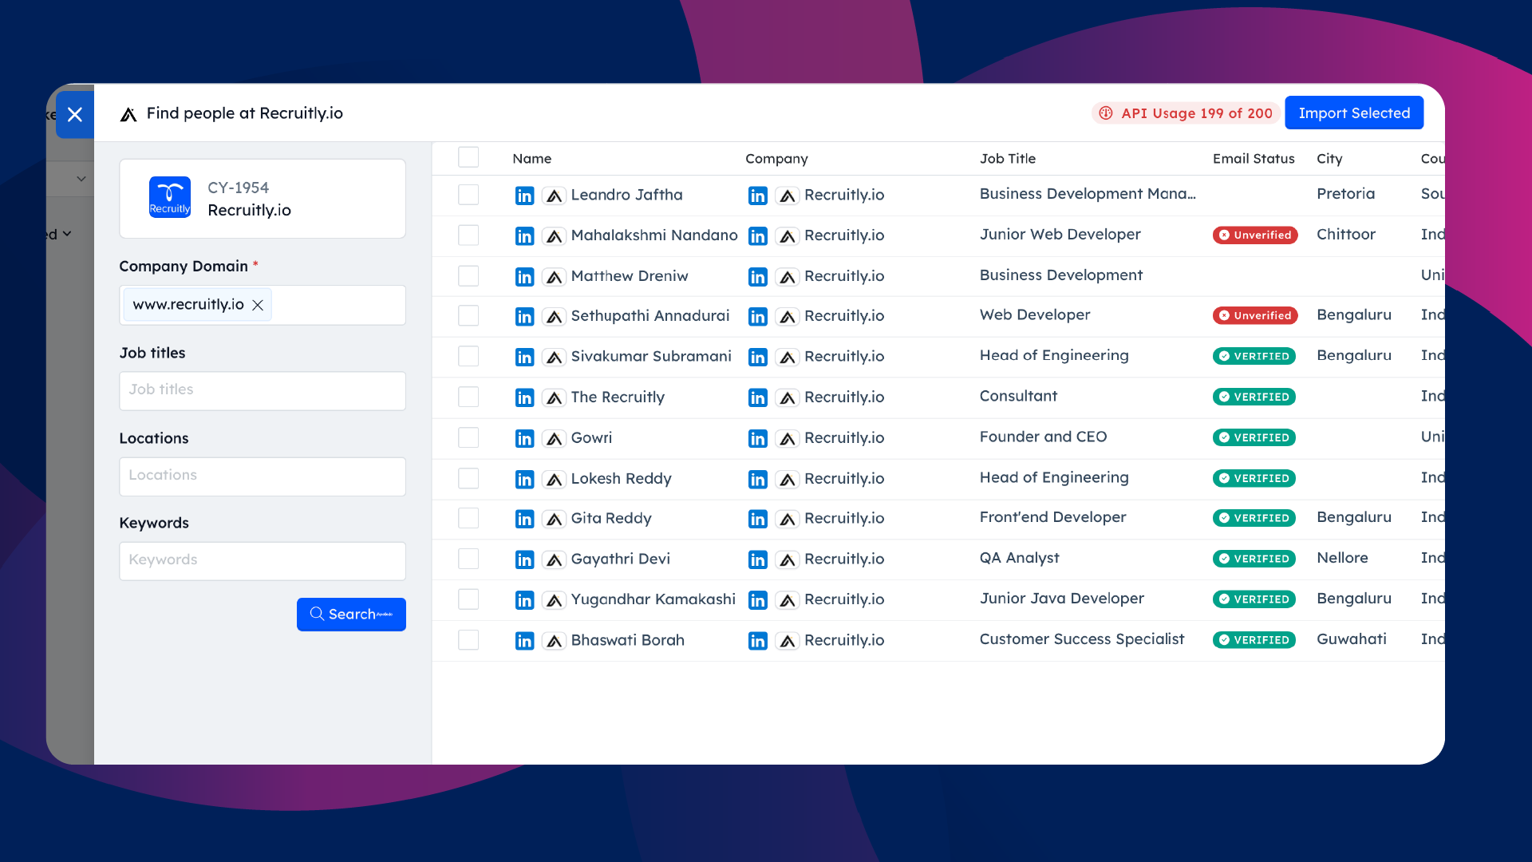
Task: Focus the Job titles input field
Action: pos(263,391)
